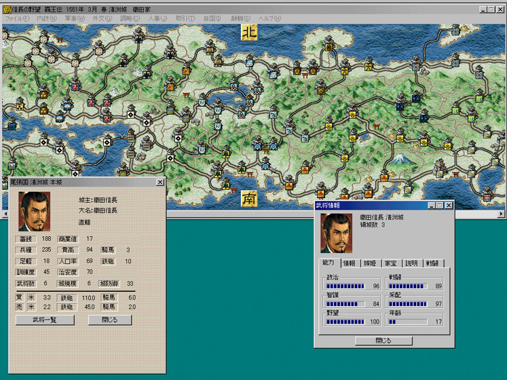Click the 城主:織田信長 text
Image resolution: width=507 pixels, height=380 pixels.
point(98,200)
